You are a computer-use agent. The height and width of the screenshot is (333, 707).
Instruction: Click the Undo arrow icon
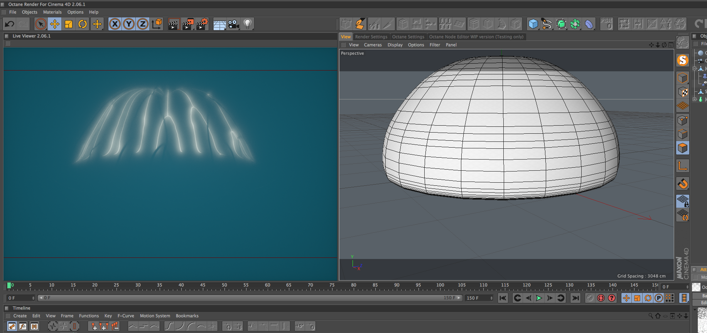click(x=9, y=24)
